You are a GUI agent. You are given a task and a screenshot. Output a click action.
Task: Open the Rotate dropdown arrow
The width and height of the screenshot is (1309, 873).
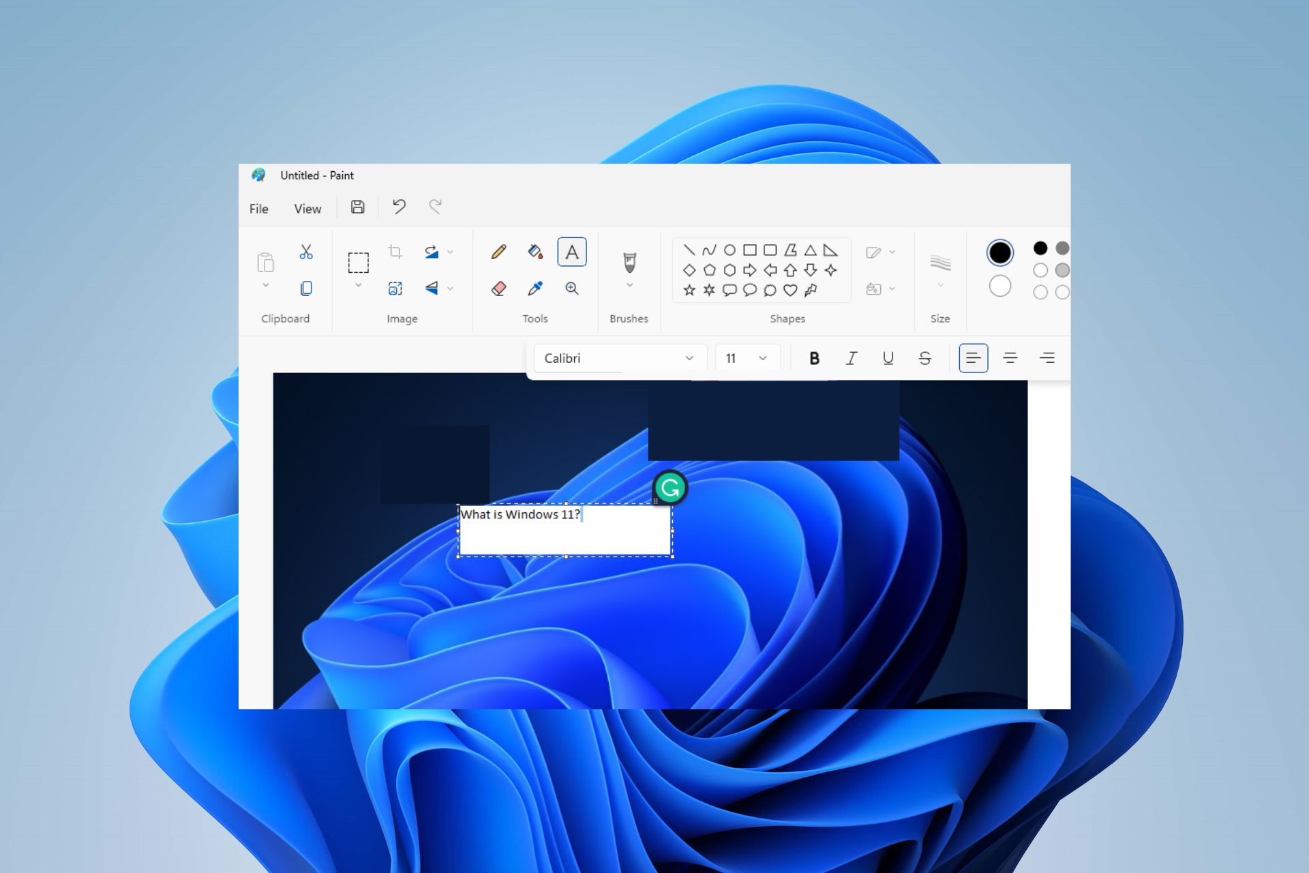[450, 252]
